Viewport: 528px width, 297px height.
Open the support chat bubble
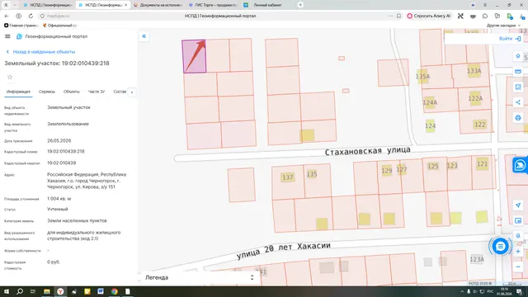[x=501, y=247]
